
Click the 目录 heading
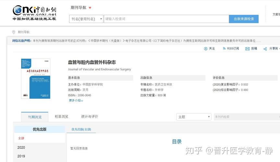coord(177,142)
